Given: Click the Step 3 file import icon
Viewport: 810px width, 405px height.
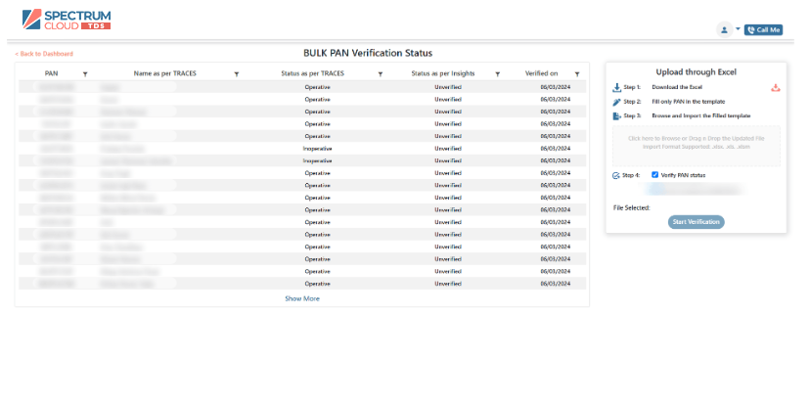Looking at the screenshot, I should click(616, 116).
